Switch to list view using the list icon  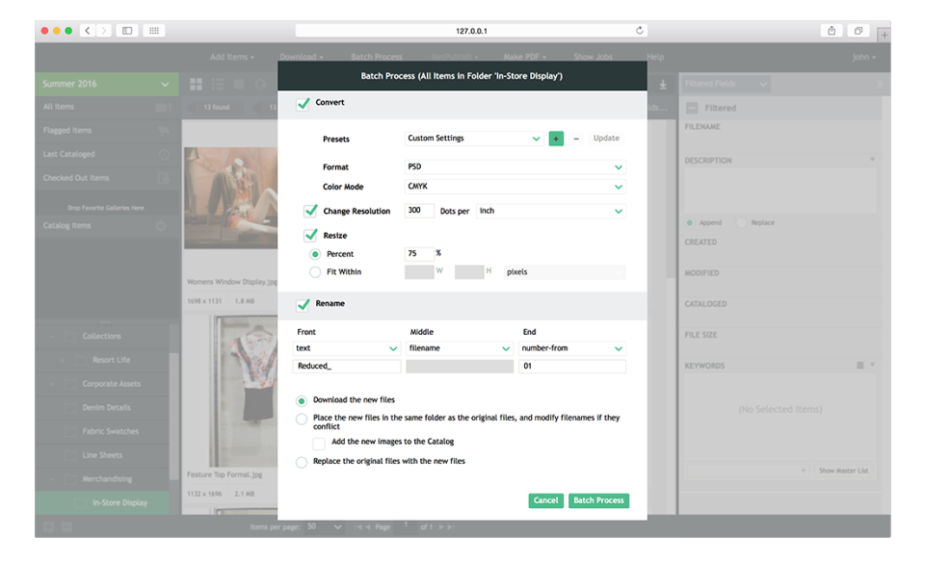pos(217,84)
